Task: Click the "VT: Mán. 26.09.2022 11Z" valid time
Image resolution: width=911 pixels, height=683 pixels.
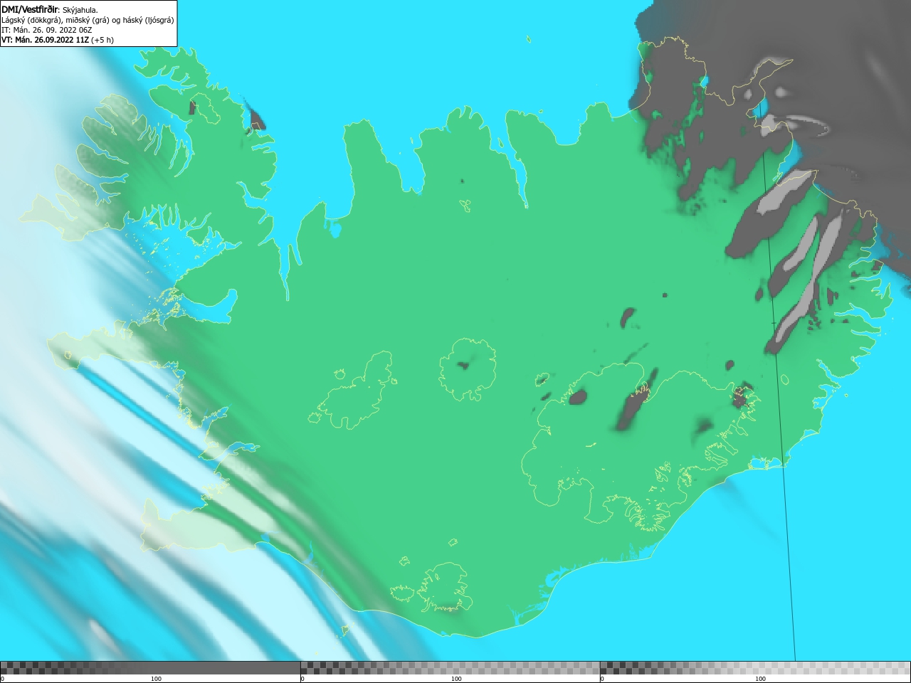Action: coord(45,40)
